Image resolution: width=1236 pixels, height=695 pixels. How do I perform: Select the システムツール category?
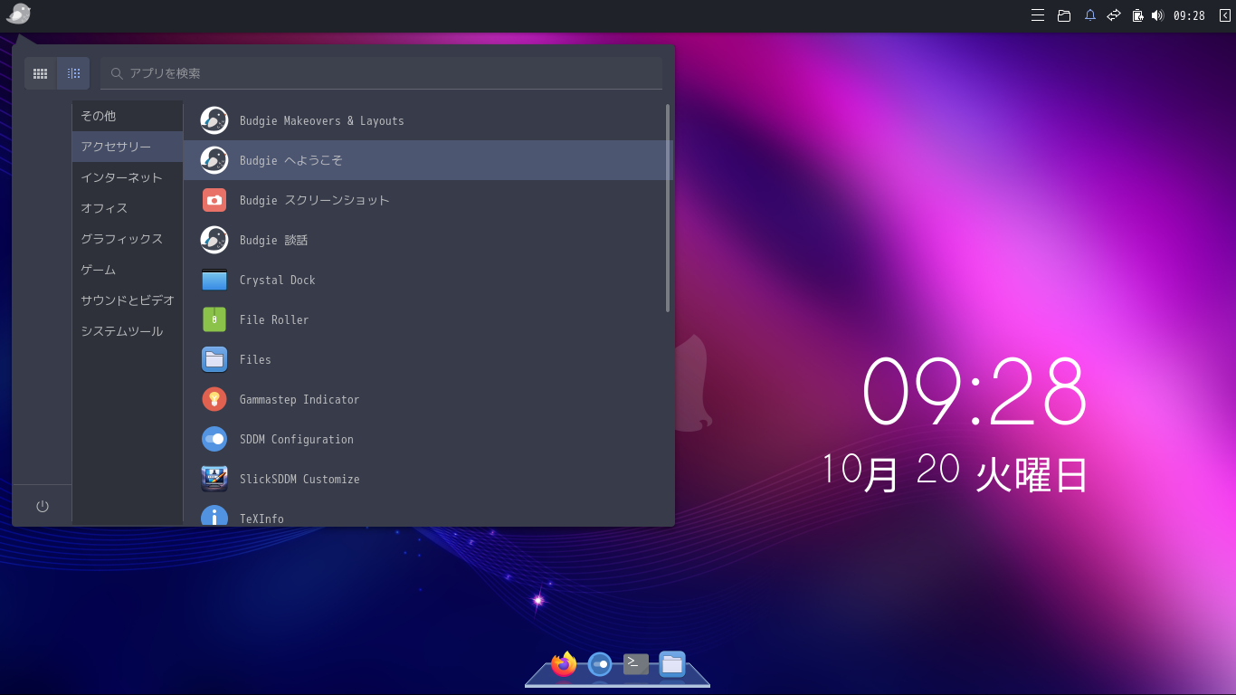coord(128,331)
